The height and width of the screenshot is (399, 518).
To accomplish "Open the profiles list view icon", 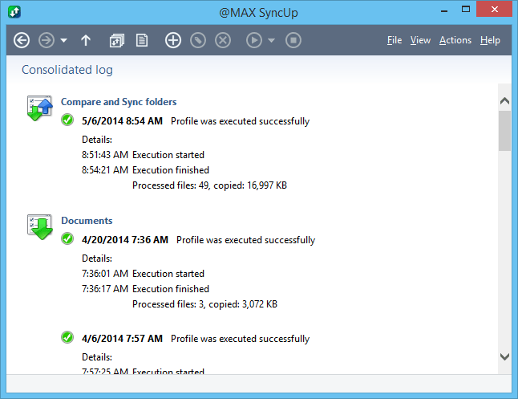I will coord(117,40).
